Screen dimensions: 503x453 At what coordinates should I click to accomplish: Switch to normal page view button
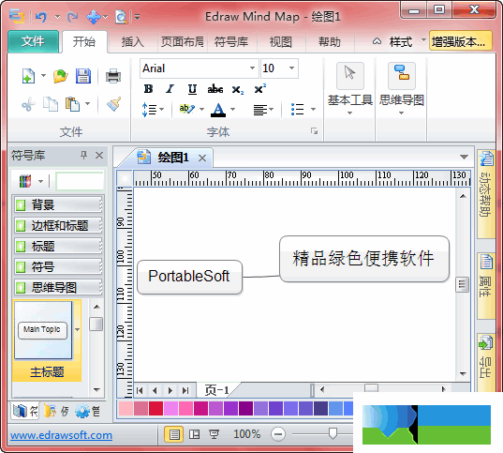(174, 434)
